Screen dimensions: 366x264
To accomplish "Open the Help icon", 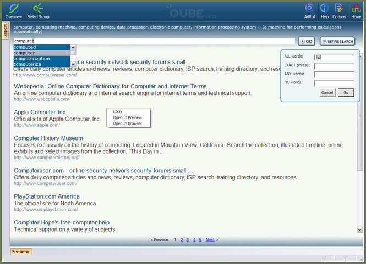I will point(325,8).
